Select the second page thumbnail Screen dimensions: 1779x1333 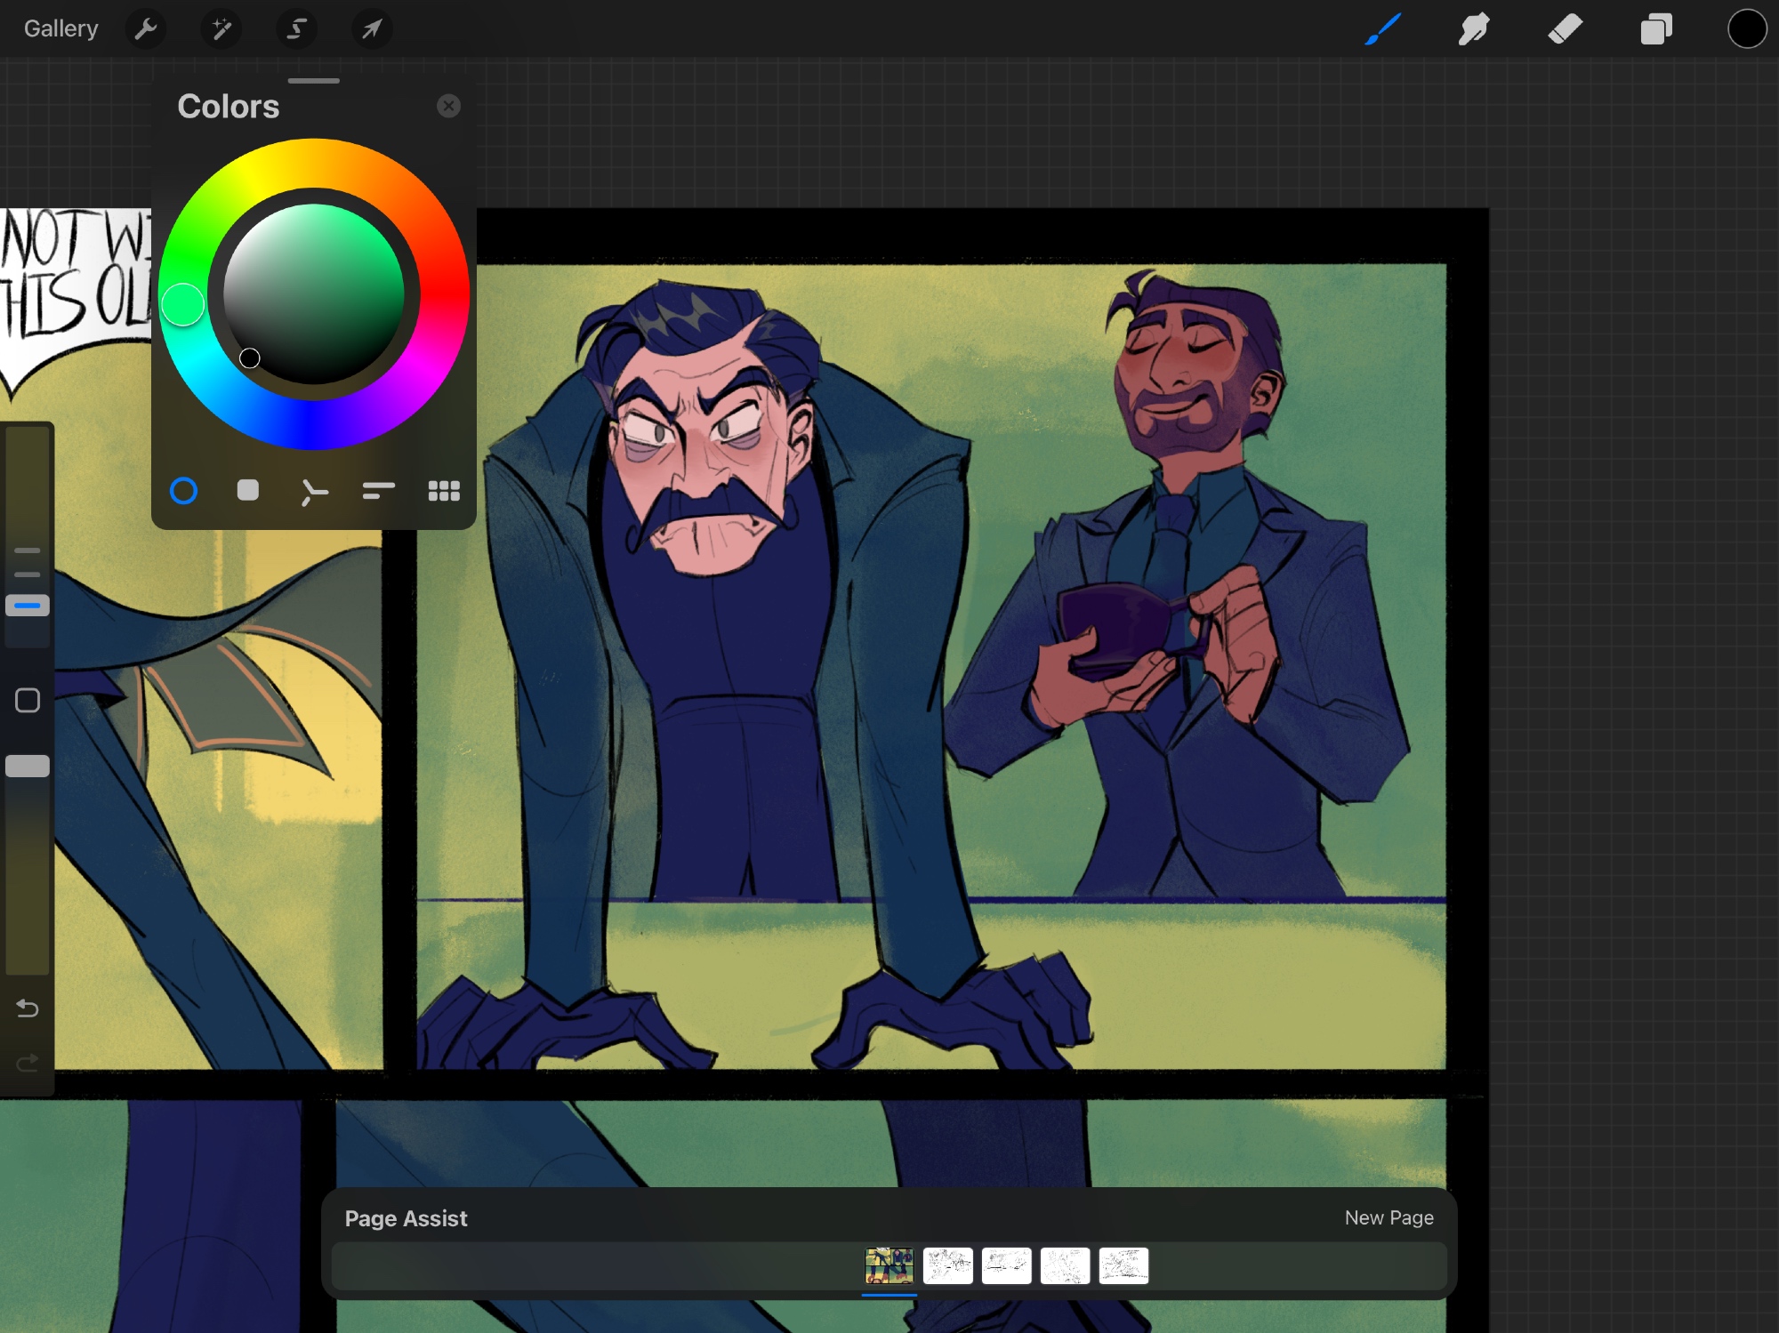click(947, 1265)
